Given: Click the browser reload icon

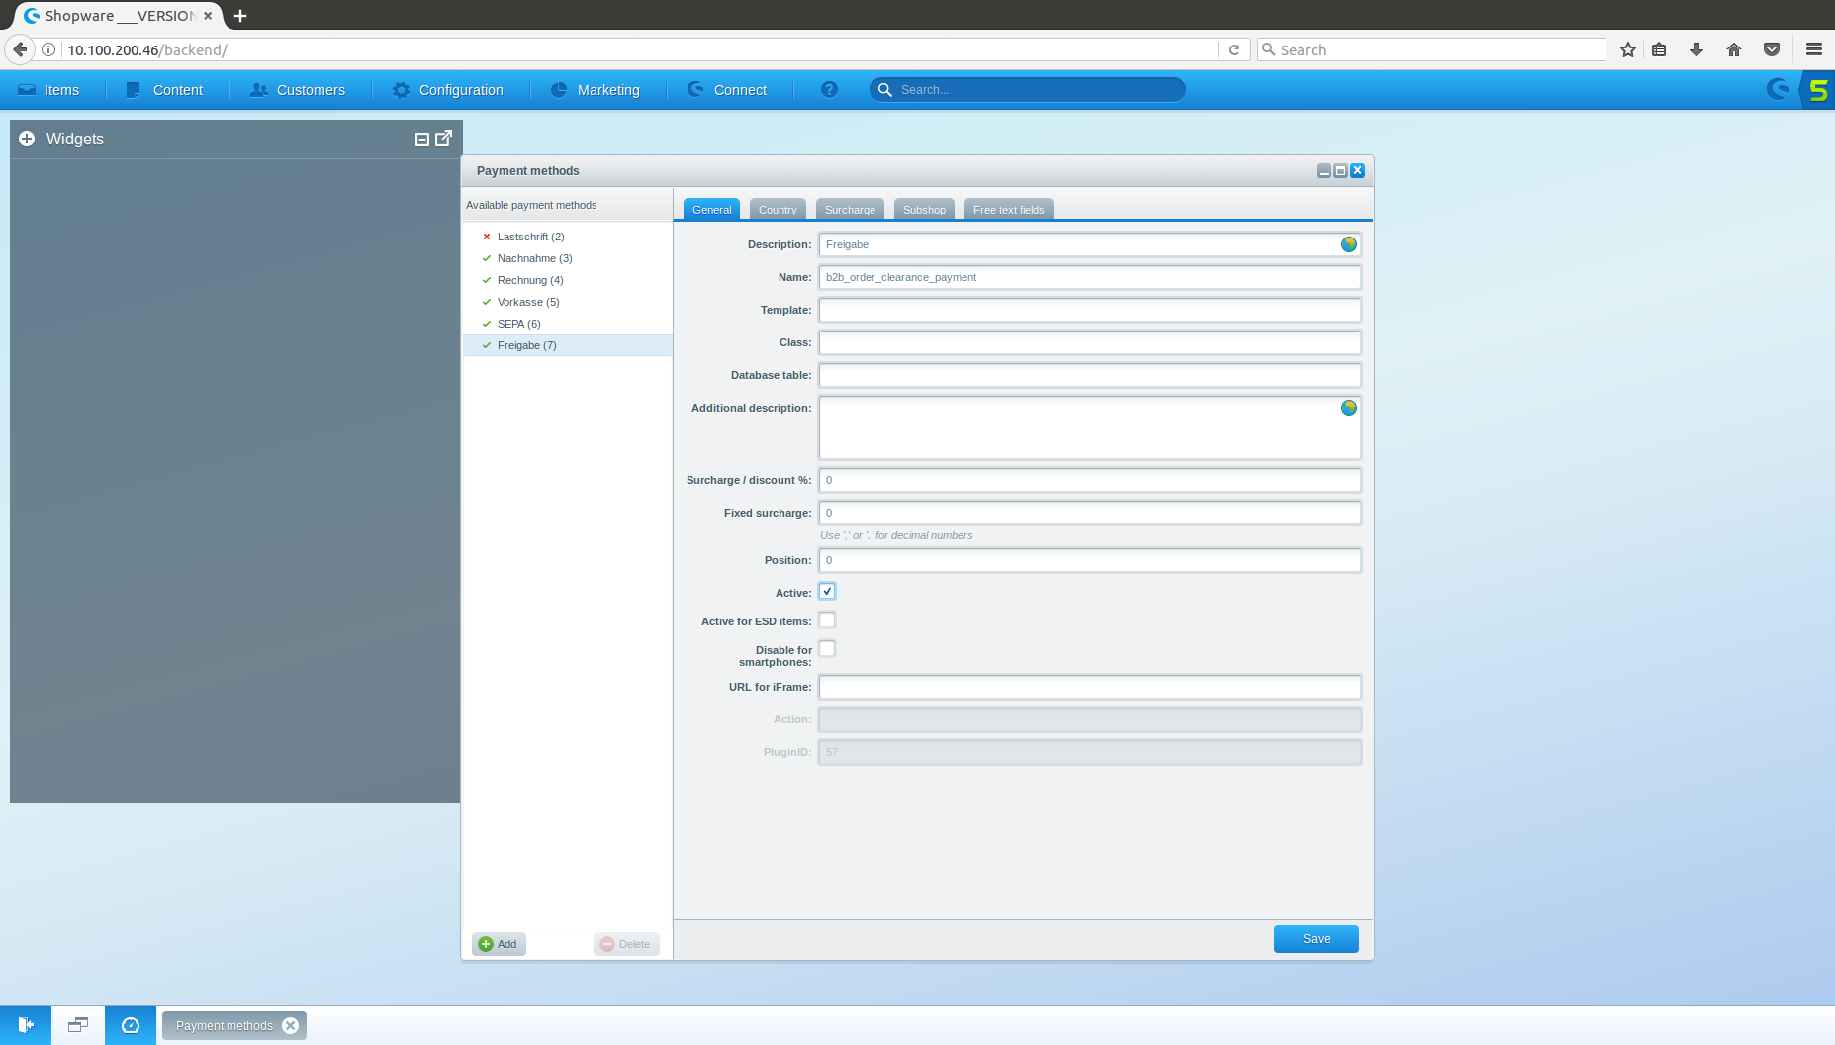Looking at the screenshot, I should pos(1234,49).
